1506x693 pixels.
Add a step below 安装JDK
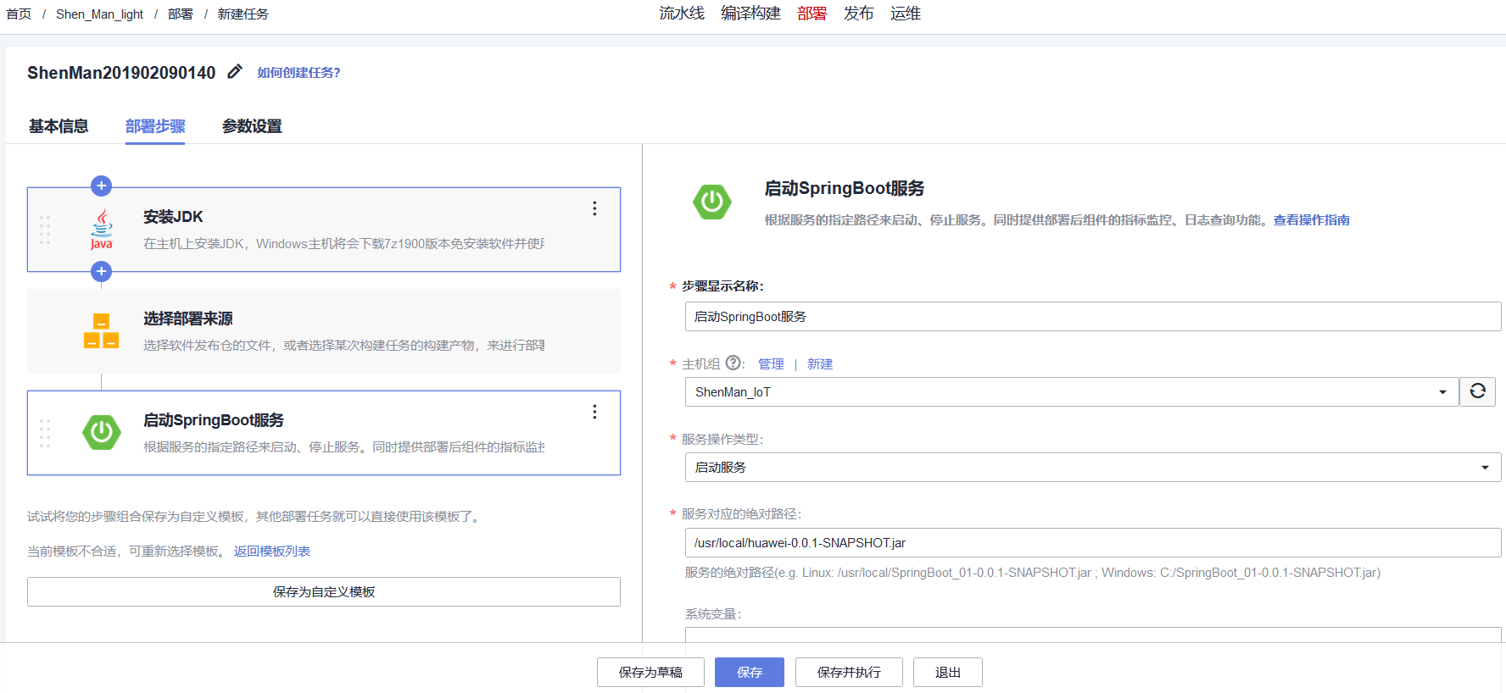tap(101, 271)
